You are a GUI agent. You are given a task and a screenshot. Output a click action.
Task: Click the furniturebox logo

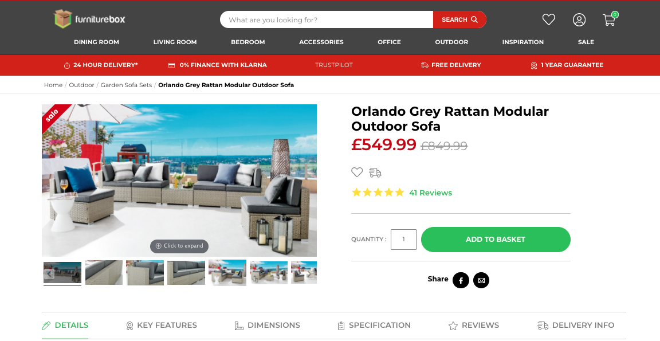tap(89, 19)
